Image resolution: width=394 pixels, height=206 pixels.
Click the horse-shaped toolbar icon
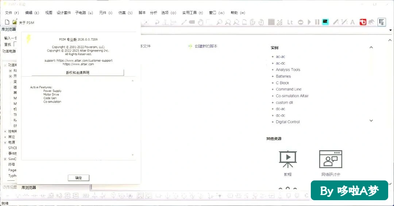coord(371,22)
